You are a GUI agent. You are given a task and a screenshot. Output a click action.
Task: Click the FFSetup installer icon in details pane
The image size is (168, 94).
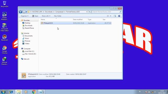[24, 75]
